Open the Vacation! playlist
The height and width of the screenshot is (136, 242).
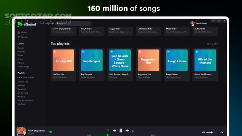[x=21, y=89]
